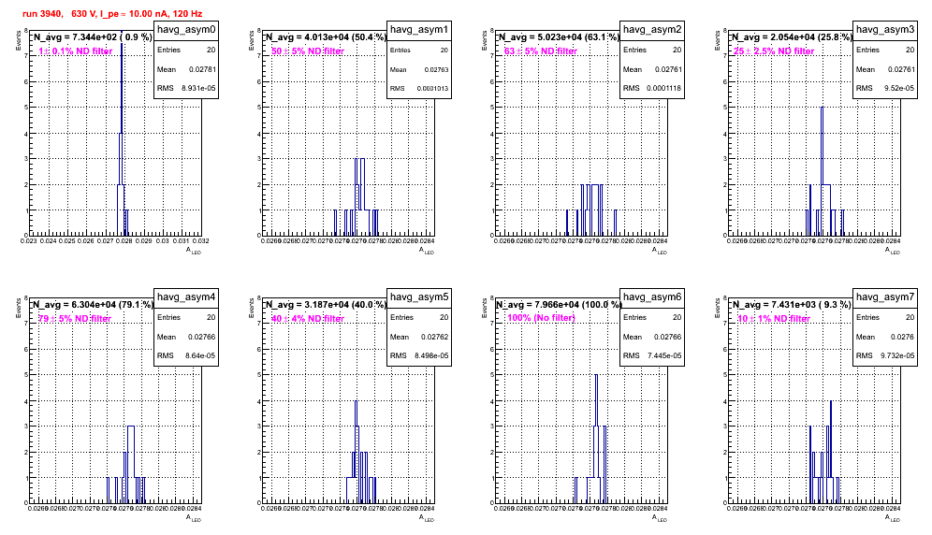The image size is (932, 535).
Task: Click the magenta 10 ± 1% ND filter label
Action: coord(774,319)
